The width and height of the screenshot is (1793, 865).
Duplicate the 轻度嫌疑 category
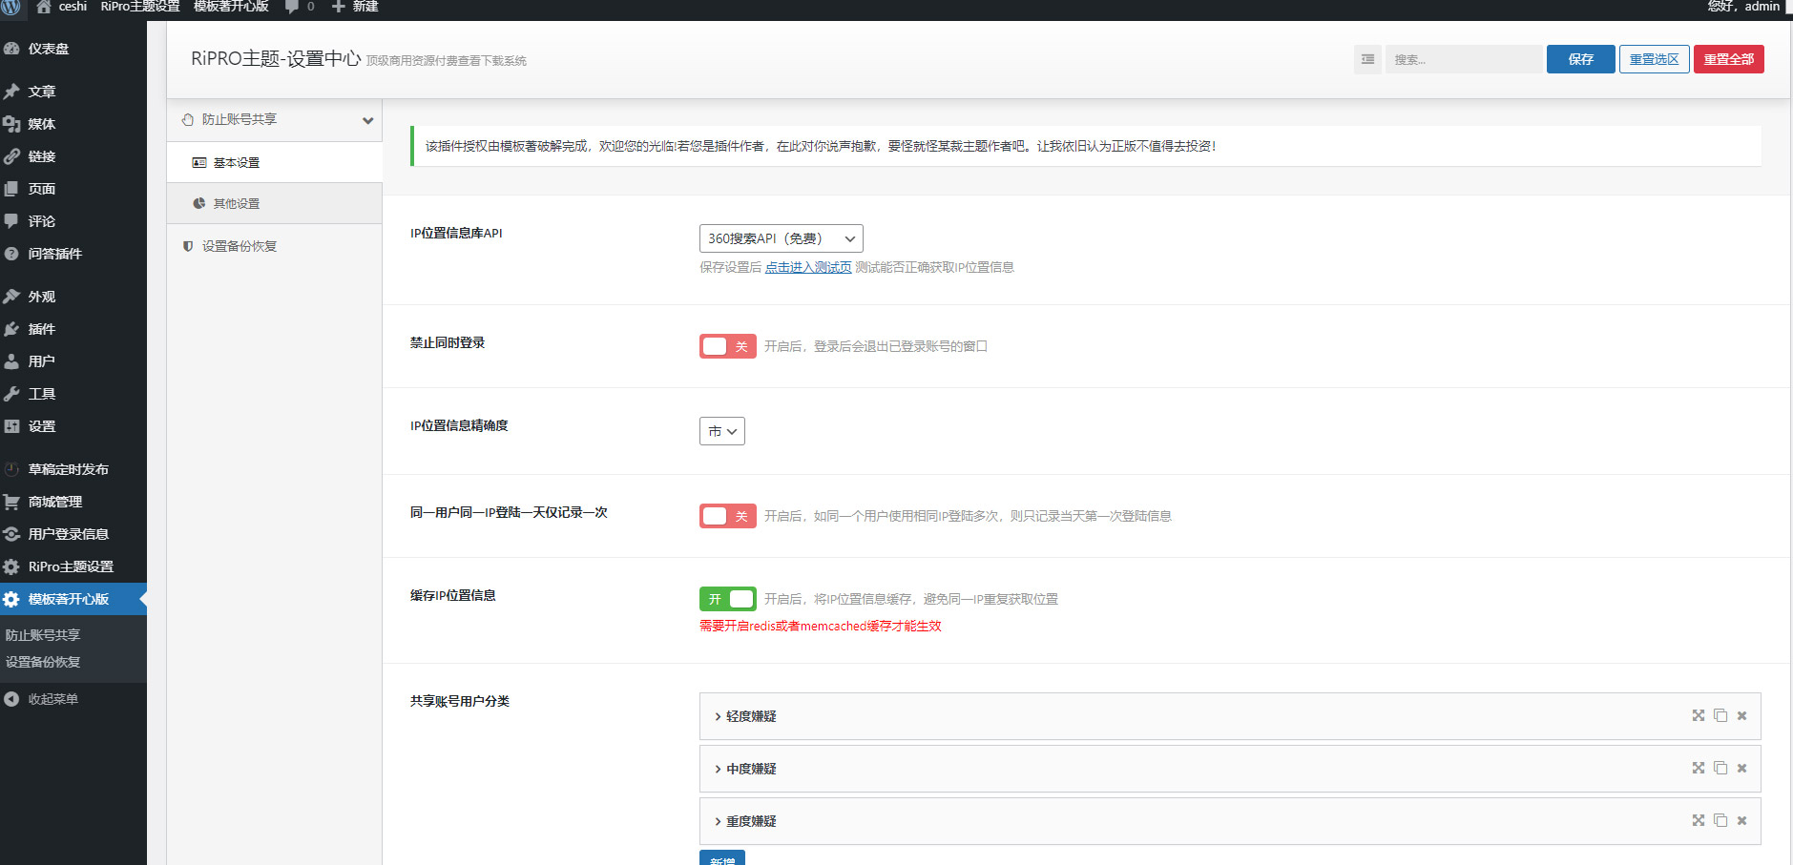(1720, 715)
